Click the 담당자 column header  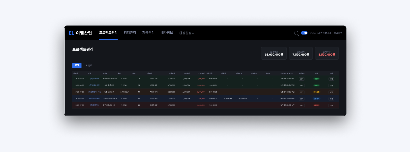coord(149,73)
